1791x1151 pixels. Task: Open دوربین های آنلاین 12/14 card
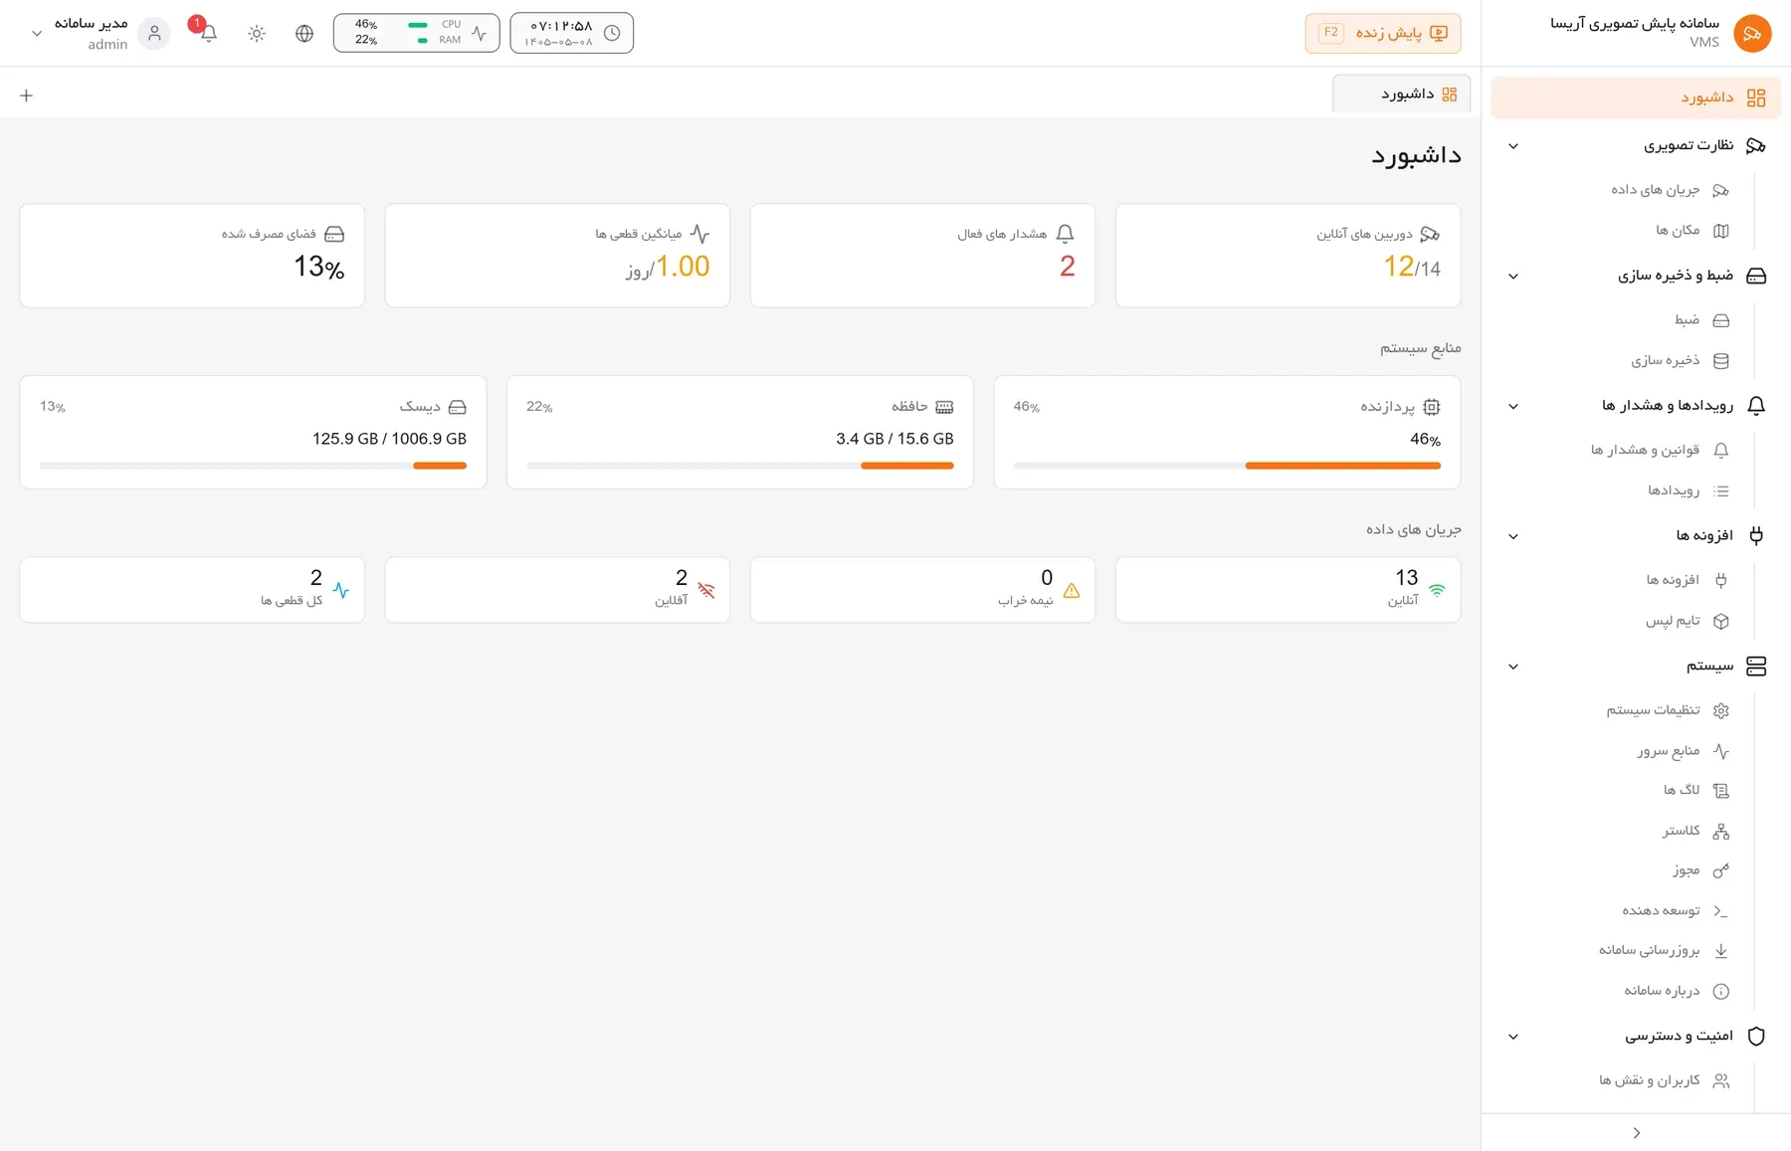pos(1288,256)
